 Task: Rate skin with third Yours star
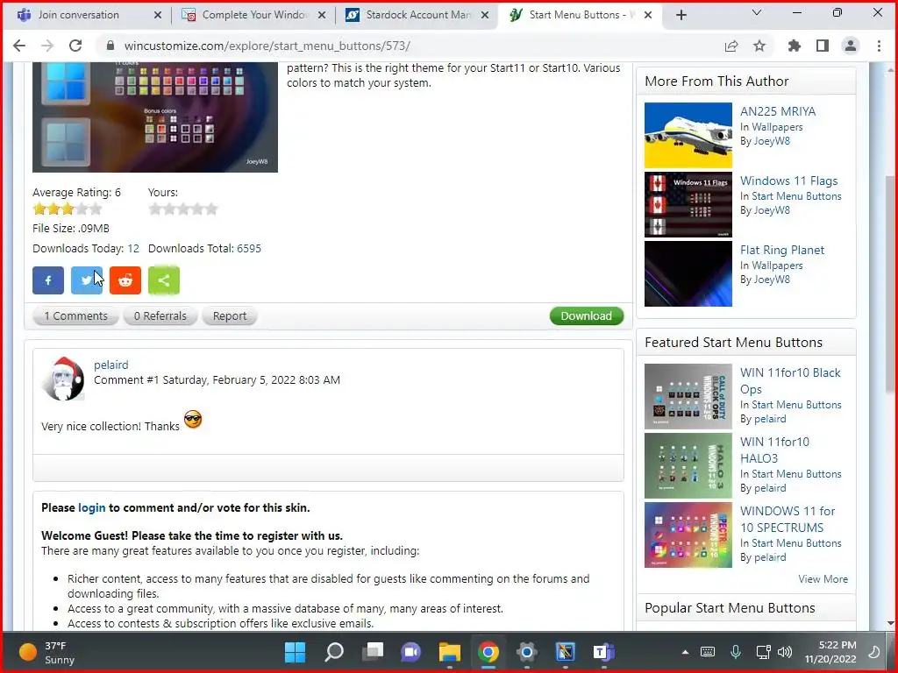[183, 209]
